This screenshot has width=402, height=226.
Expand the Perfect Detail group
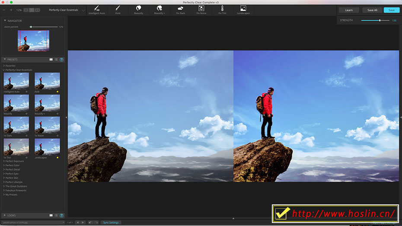[4, 169]
